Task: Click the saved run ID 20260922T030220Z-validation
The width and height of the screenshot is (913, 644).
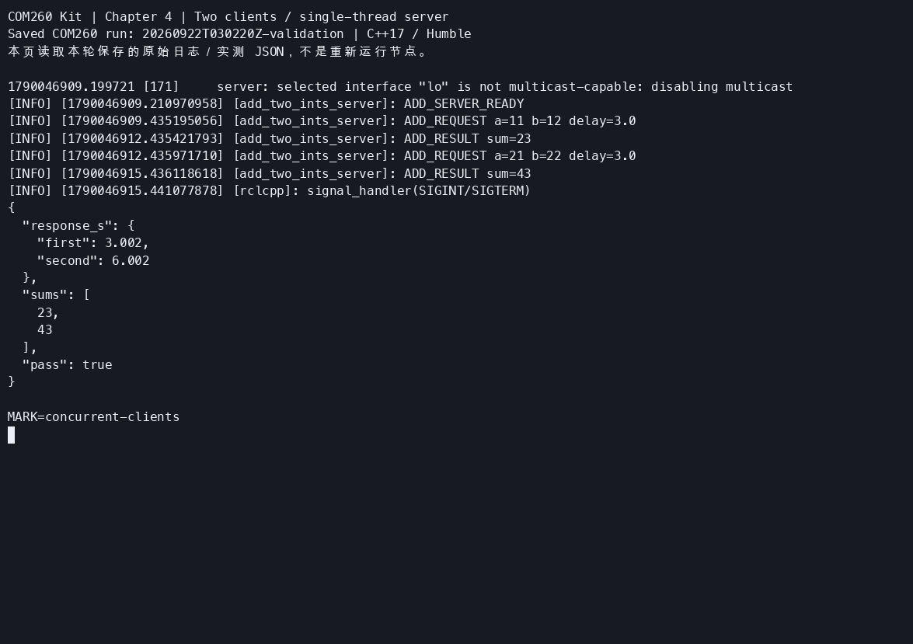Action: click(x=242, y=33)
